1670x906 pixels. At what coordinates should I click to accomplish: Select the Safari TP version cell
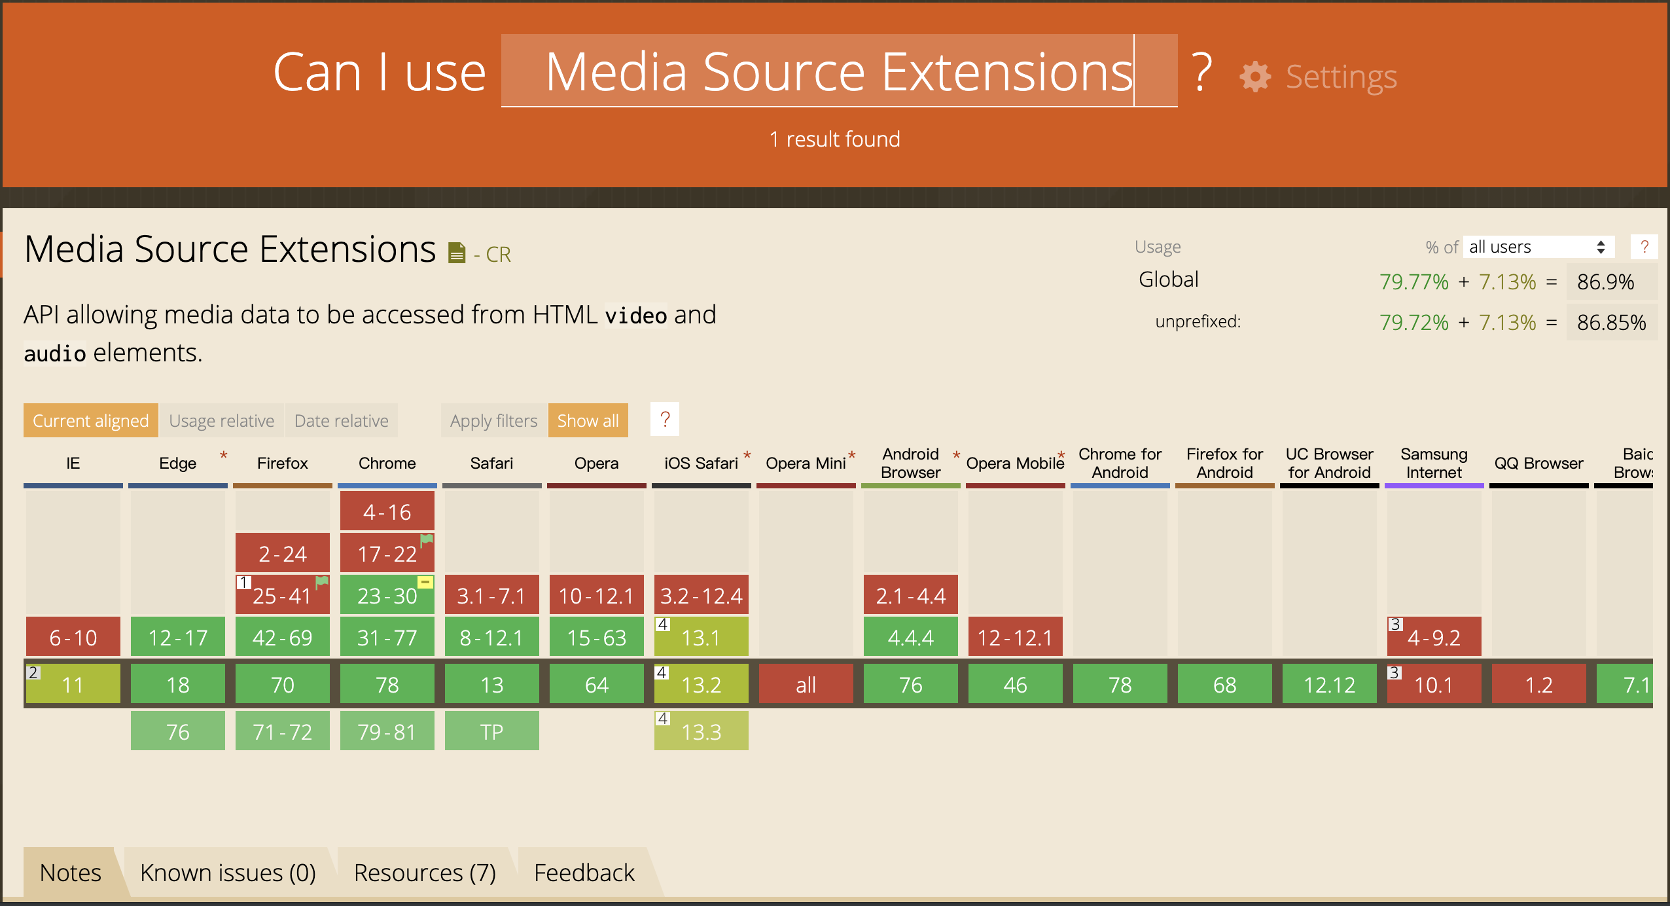[x=491, y=731]
